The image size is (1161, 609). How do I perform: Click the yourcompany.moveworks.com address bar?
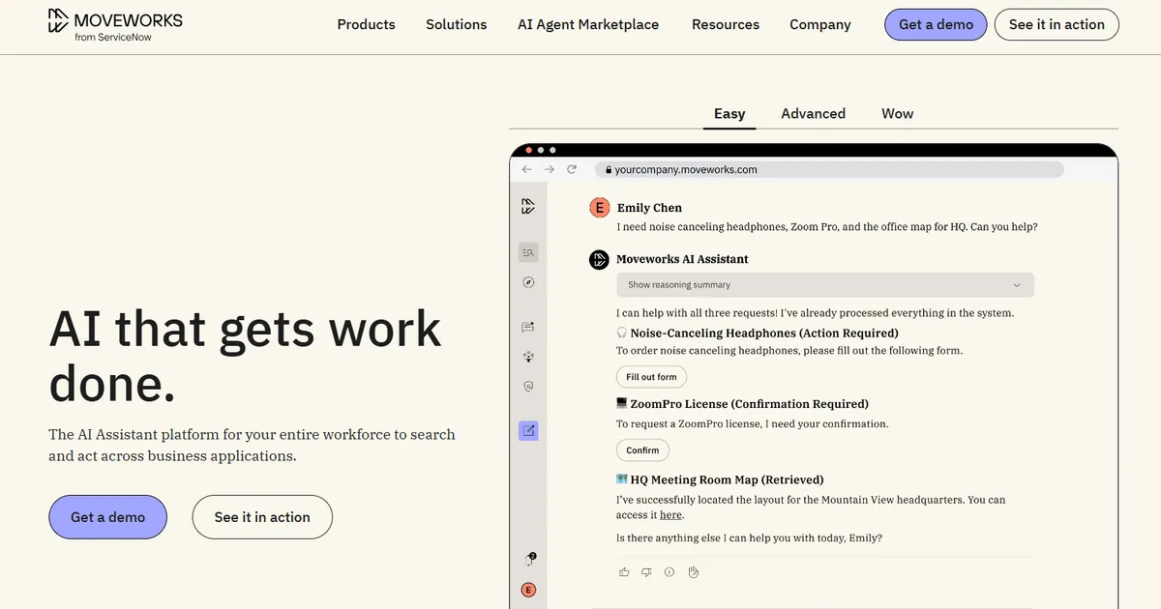829,169
